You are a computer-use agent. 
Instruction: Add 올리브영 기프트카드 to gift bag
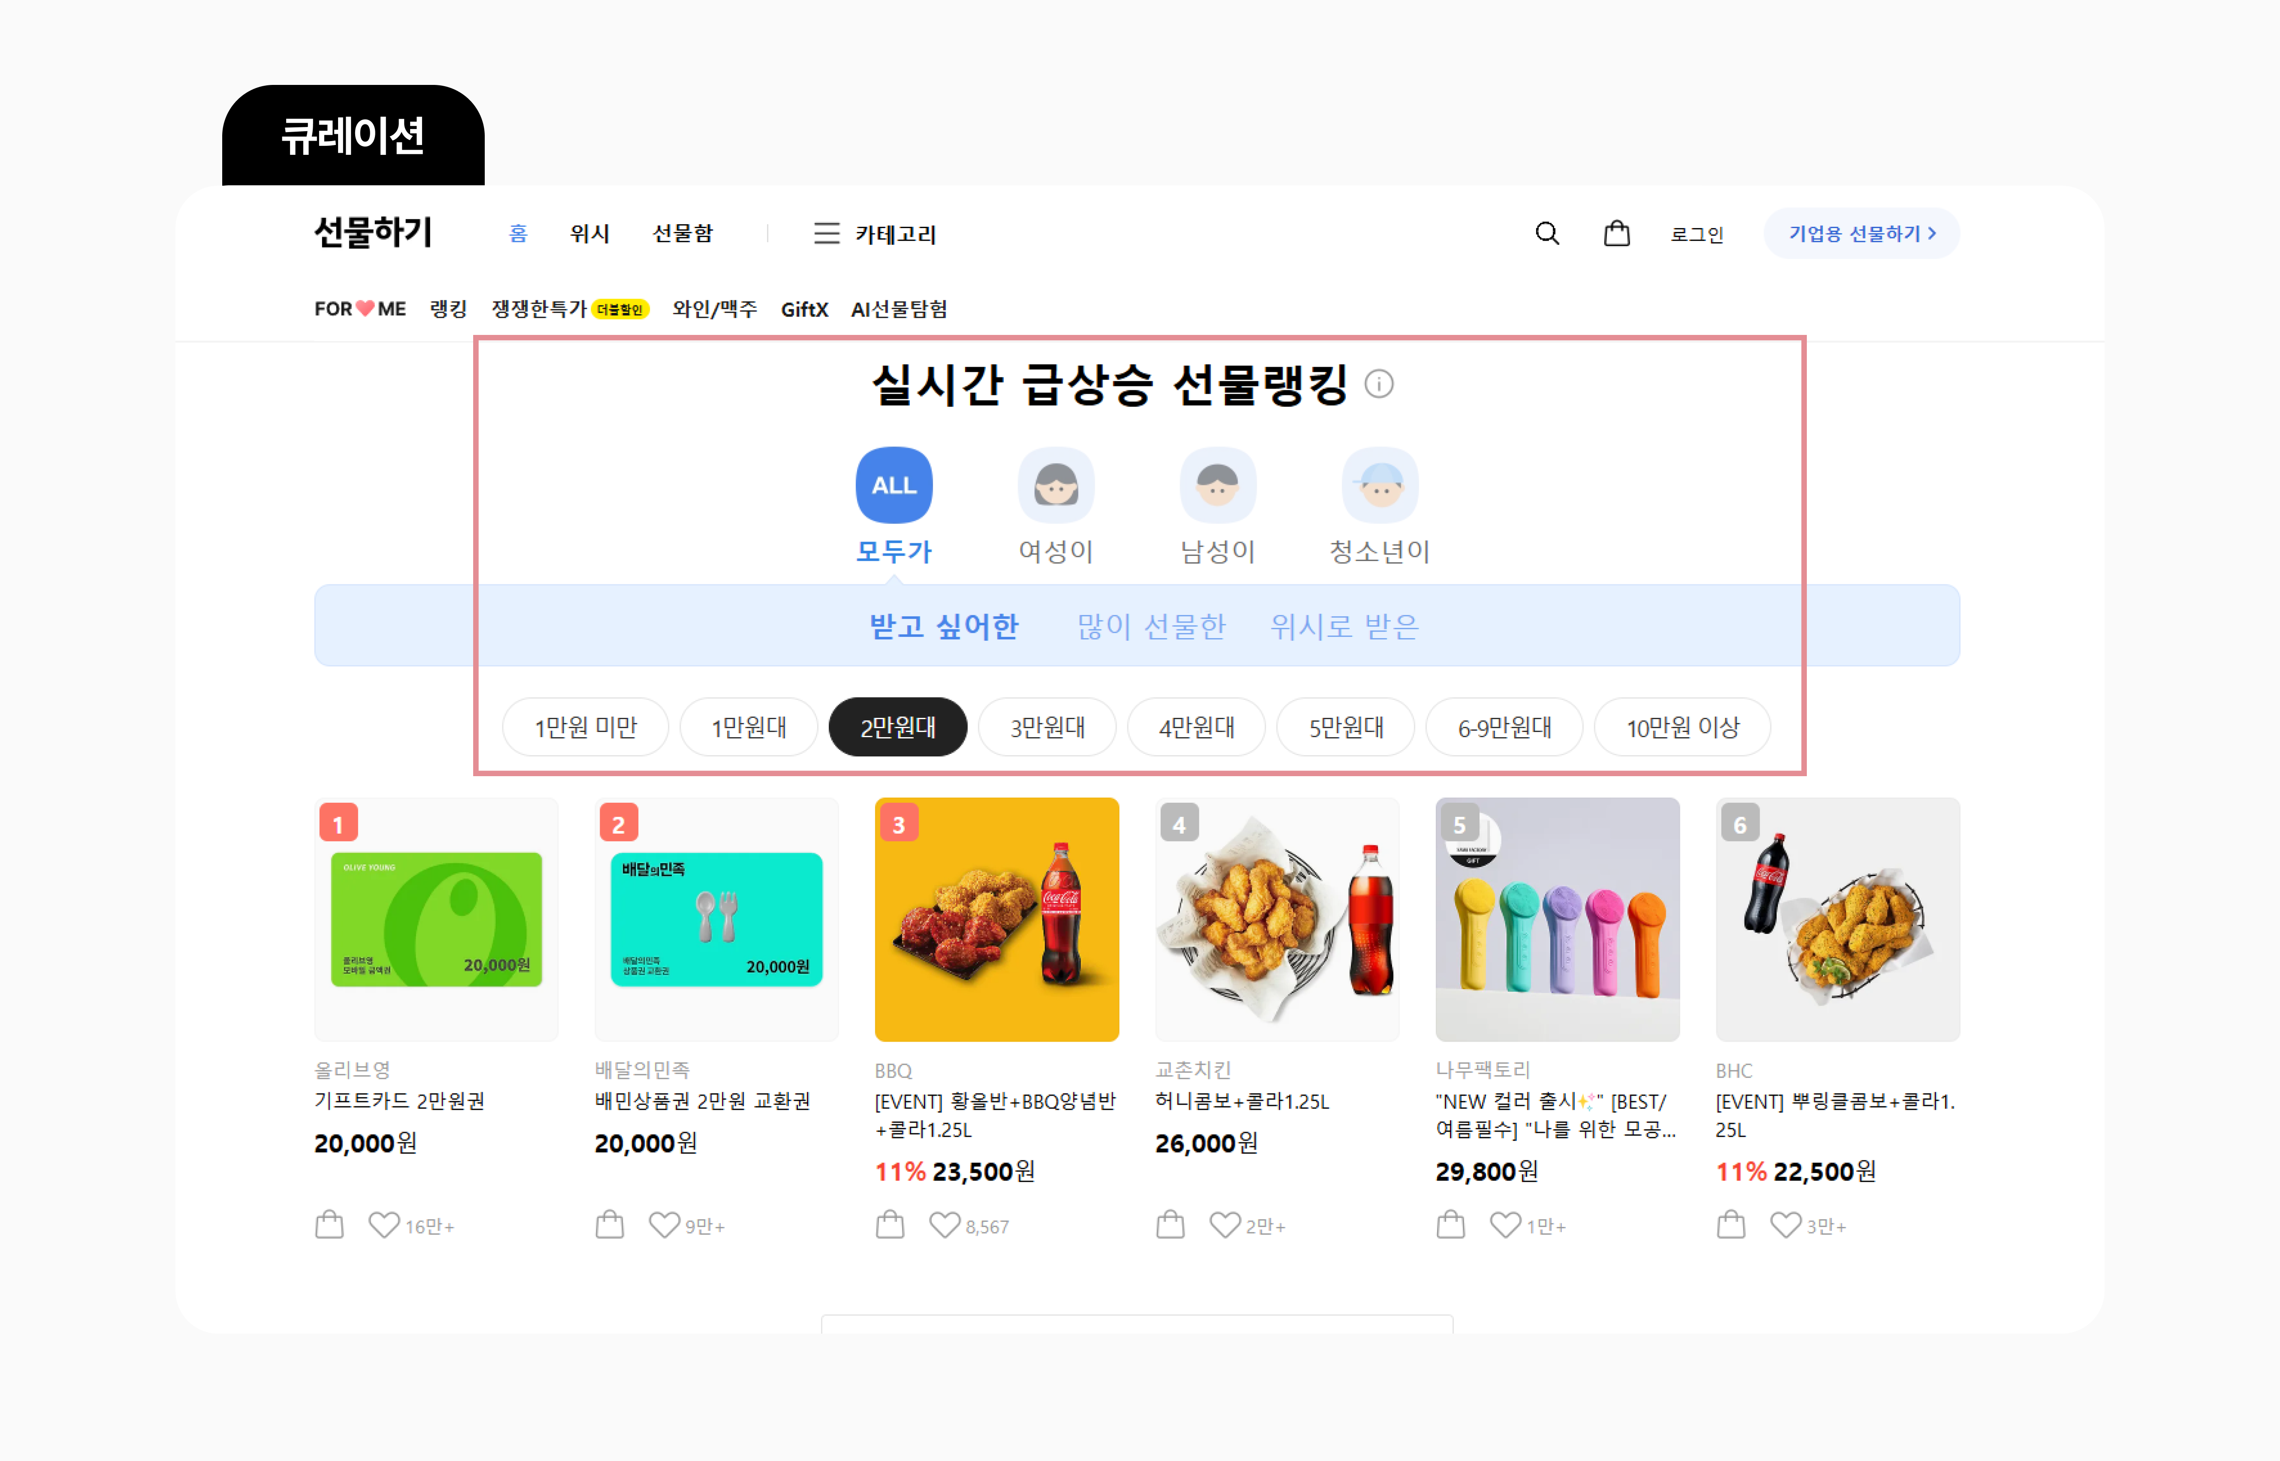point(329,1225)
